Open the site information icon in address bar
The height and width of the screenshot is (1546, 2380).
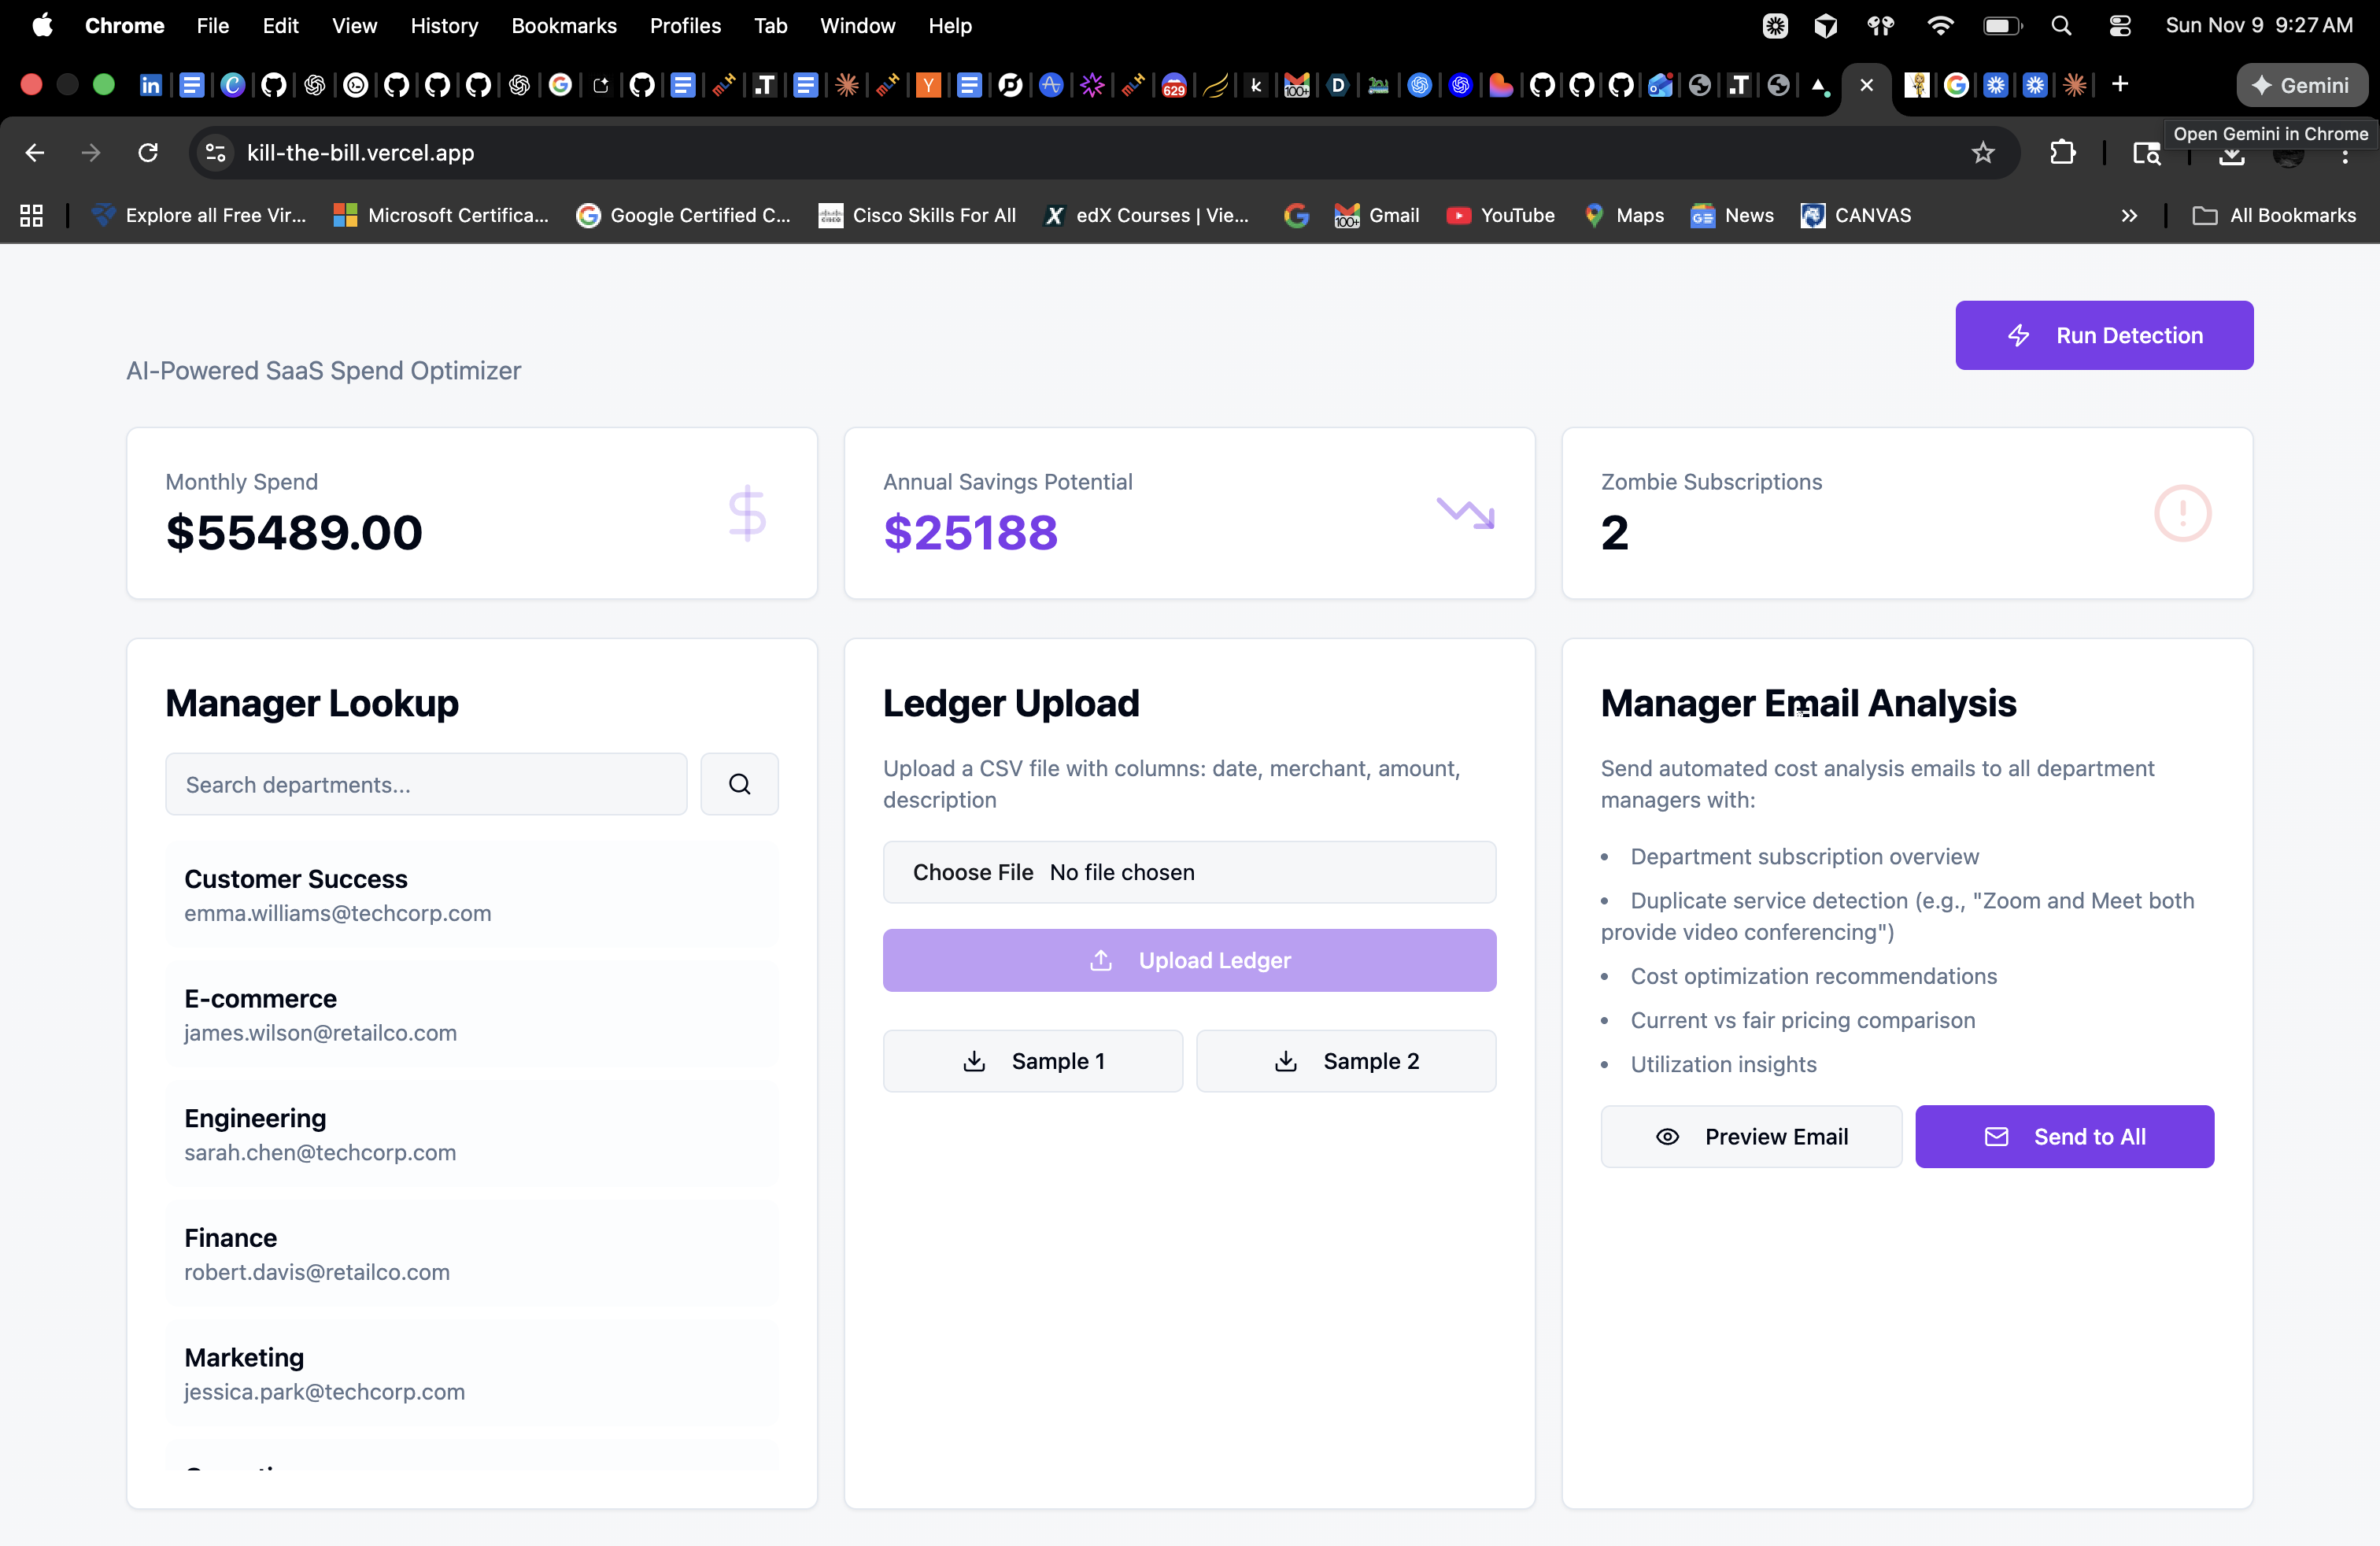pos(215,152)
